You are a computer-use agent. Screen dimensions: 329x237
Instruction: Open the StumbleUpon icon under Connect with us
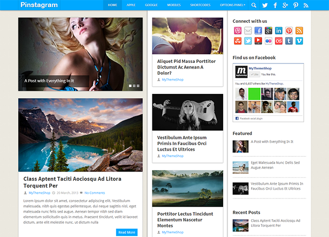[238, 41]
